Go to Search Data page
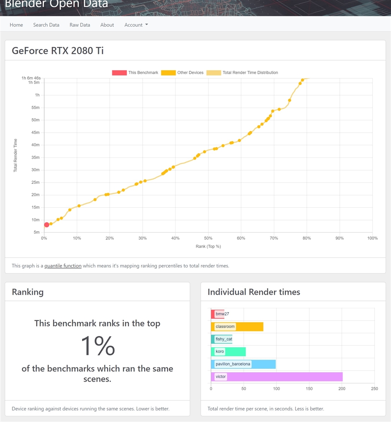The height and width of the screenshot is (422, 391). pos(46,25)
